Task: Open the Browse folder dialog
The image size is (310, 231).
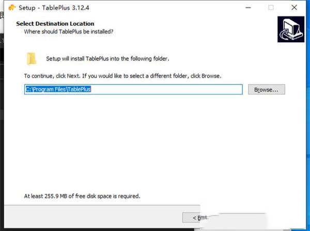Action: click(x=266, y=89)
